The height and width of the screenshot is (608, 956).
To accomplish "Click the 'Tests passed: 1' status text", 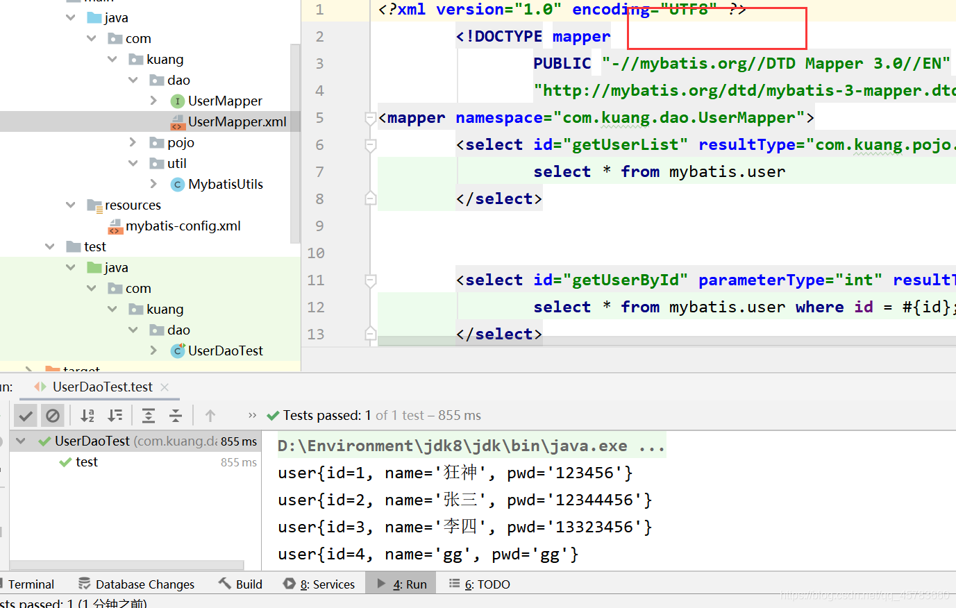I will (327, 416).
